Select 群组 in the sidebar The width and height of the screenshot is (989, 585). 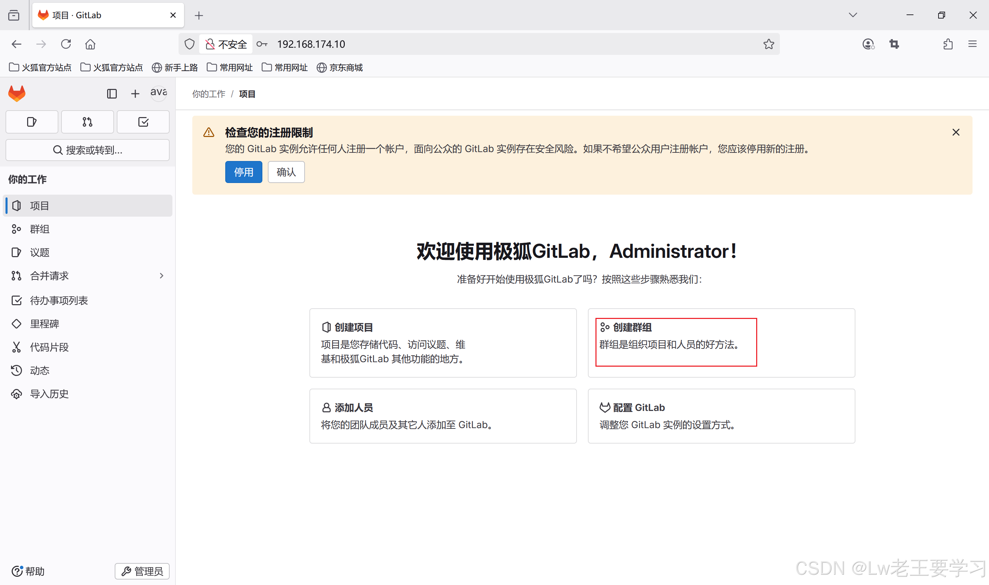click(40, 229)
